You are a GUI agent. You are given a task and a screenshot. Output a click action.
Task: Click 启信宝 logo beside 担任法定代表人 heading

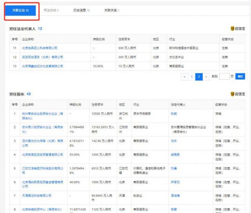238,29
